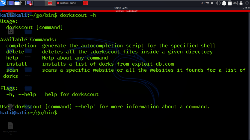Click the 10:47 AM clock
Viewport: 250px width, 140px height.
point(204,3)
